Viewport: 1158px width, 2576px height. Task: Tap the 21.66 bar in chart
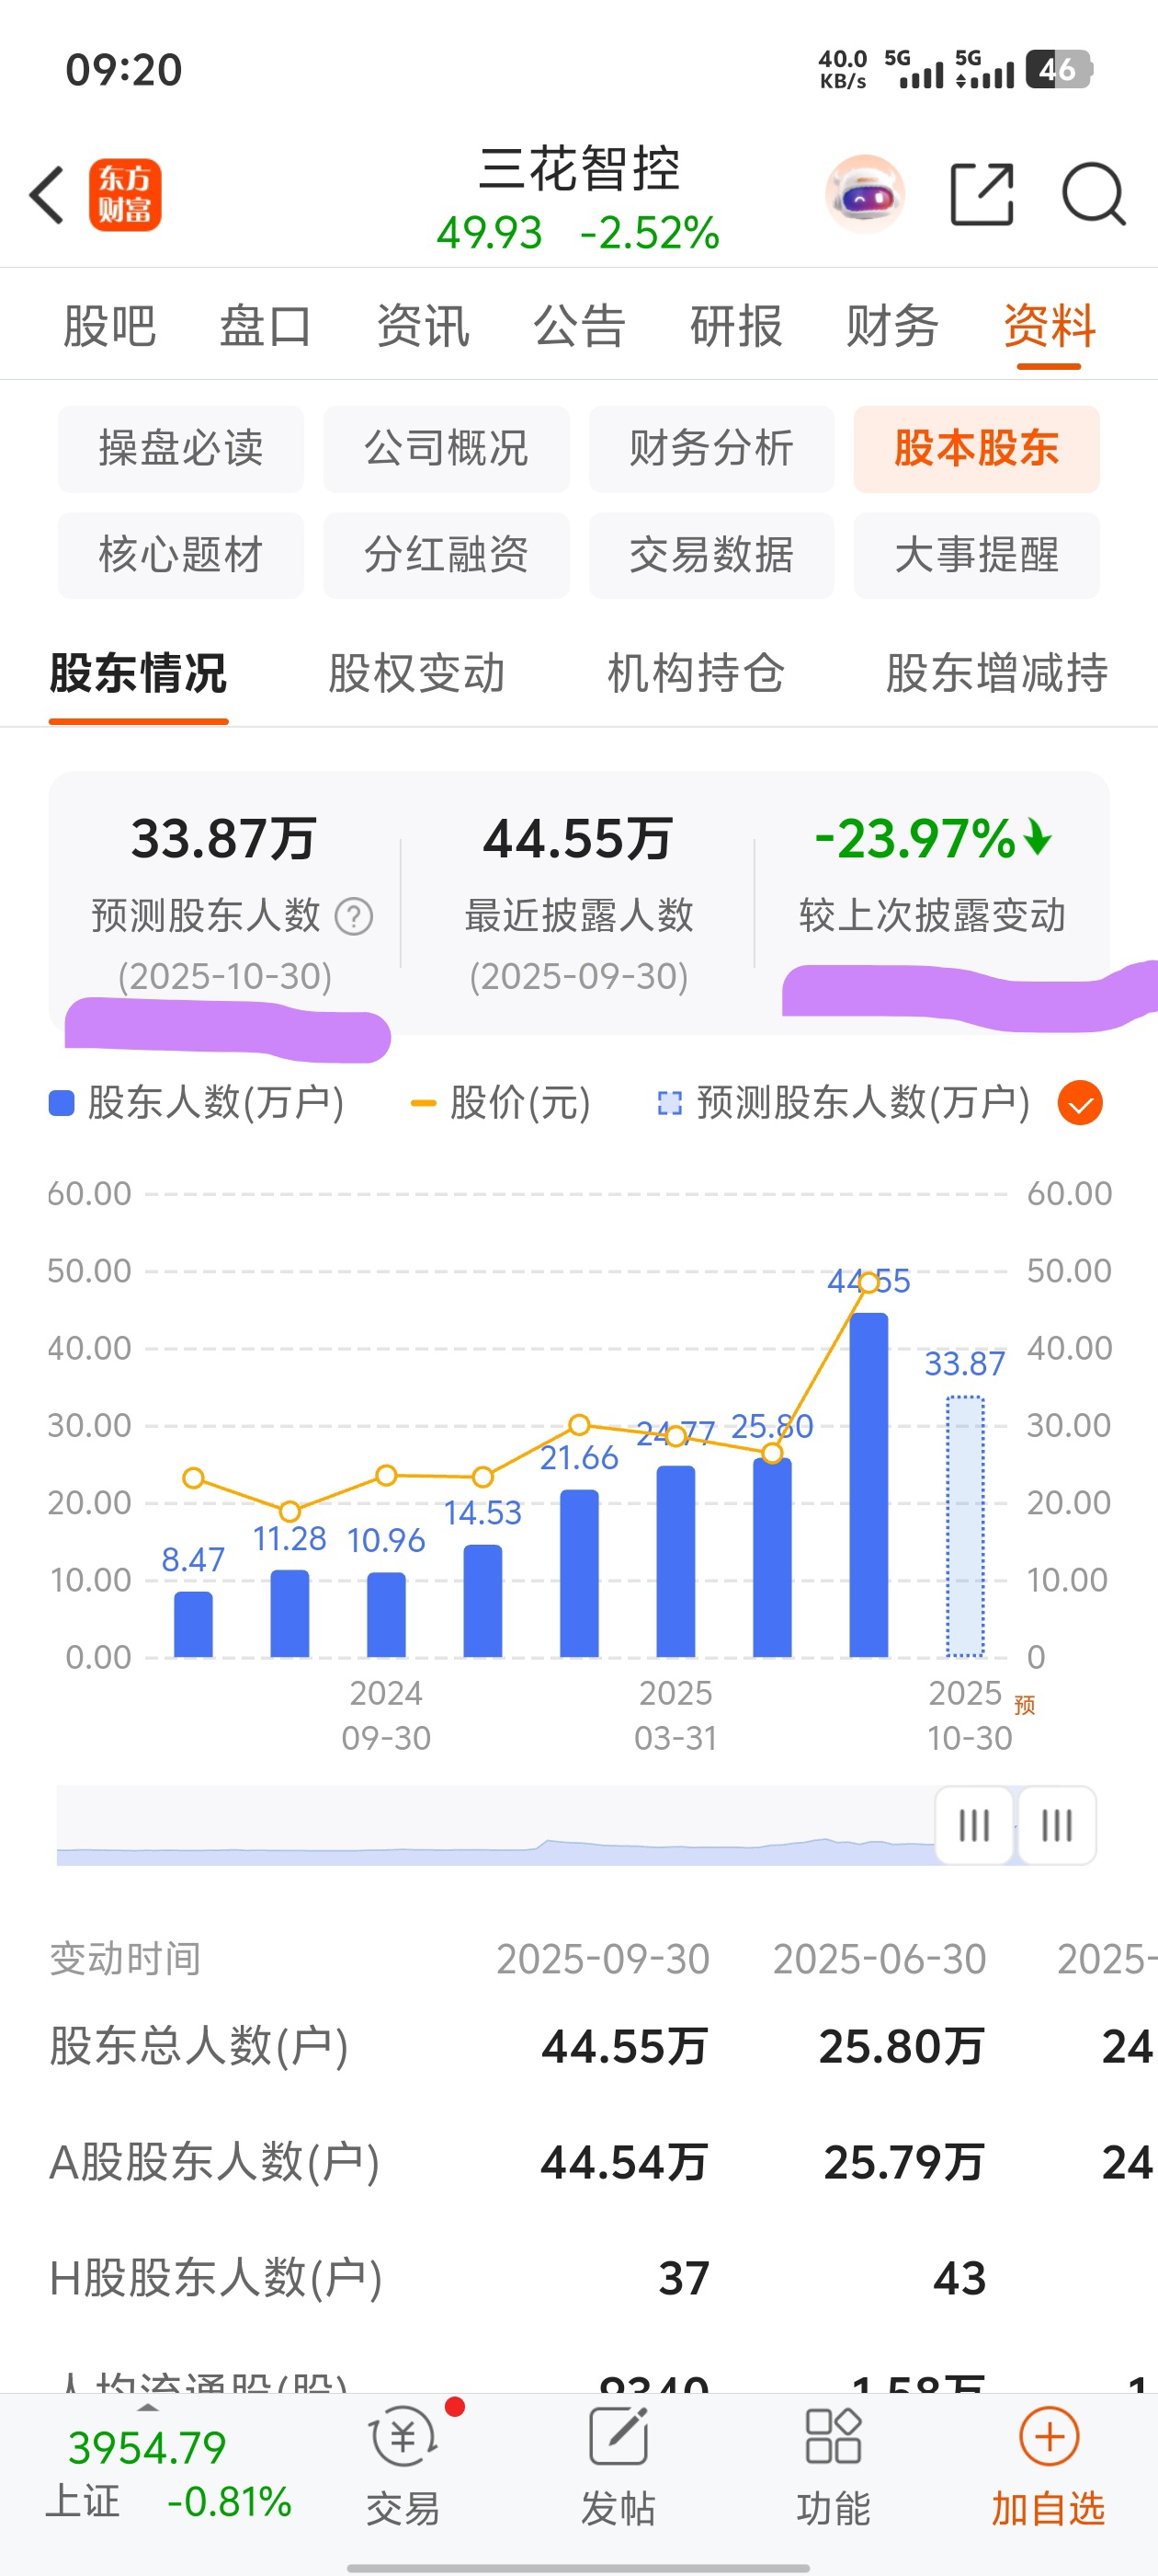tap(580, 1573)
